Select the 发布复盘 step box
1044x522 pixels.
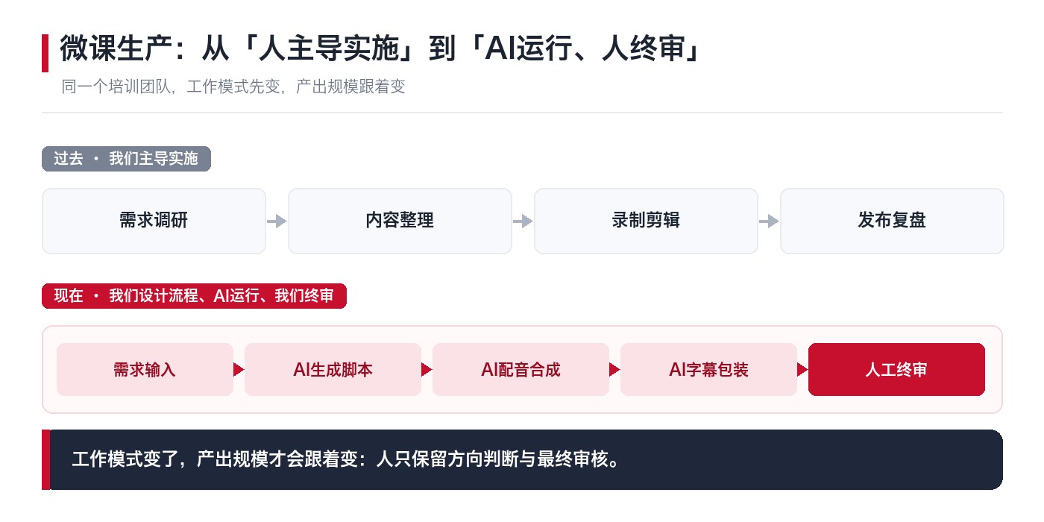[892, 221]
